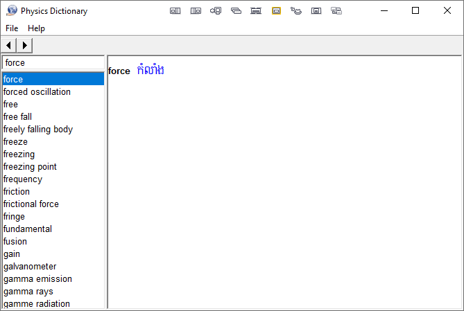This screenshot has height=311, width=464.
Task: Select "fusion" from the word list
Action: (15, 242)
